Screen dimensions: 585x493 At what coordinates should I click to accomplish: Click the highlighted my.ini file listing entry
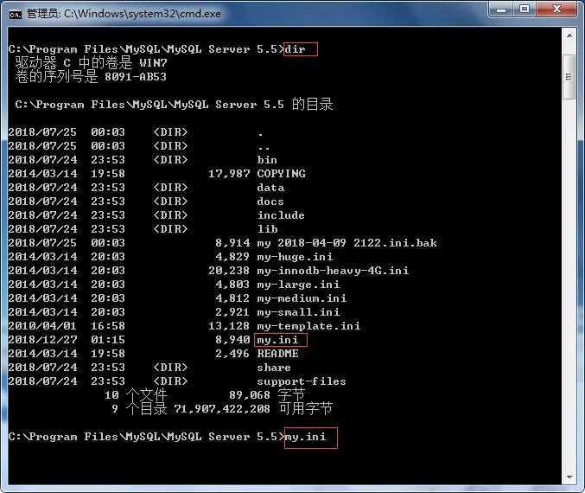(x=275, y=340)
